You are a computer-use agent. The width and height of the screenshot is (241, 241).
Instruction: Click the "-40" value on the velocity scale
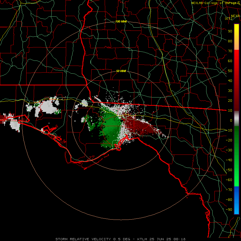[x=229, y=160]
